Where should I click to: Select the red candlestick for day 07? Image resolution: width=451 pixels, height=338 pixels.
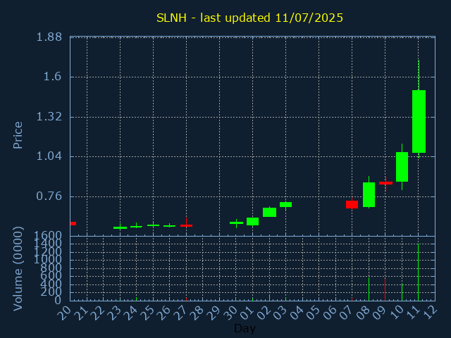pyautogui.click(x=352, y=204)
